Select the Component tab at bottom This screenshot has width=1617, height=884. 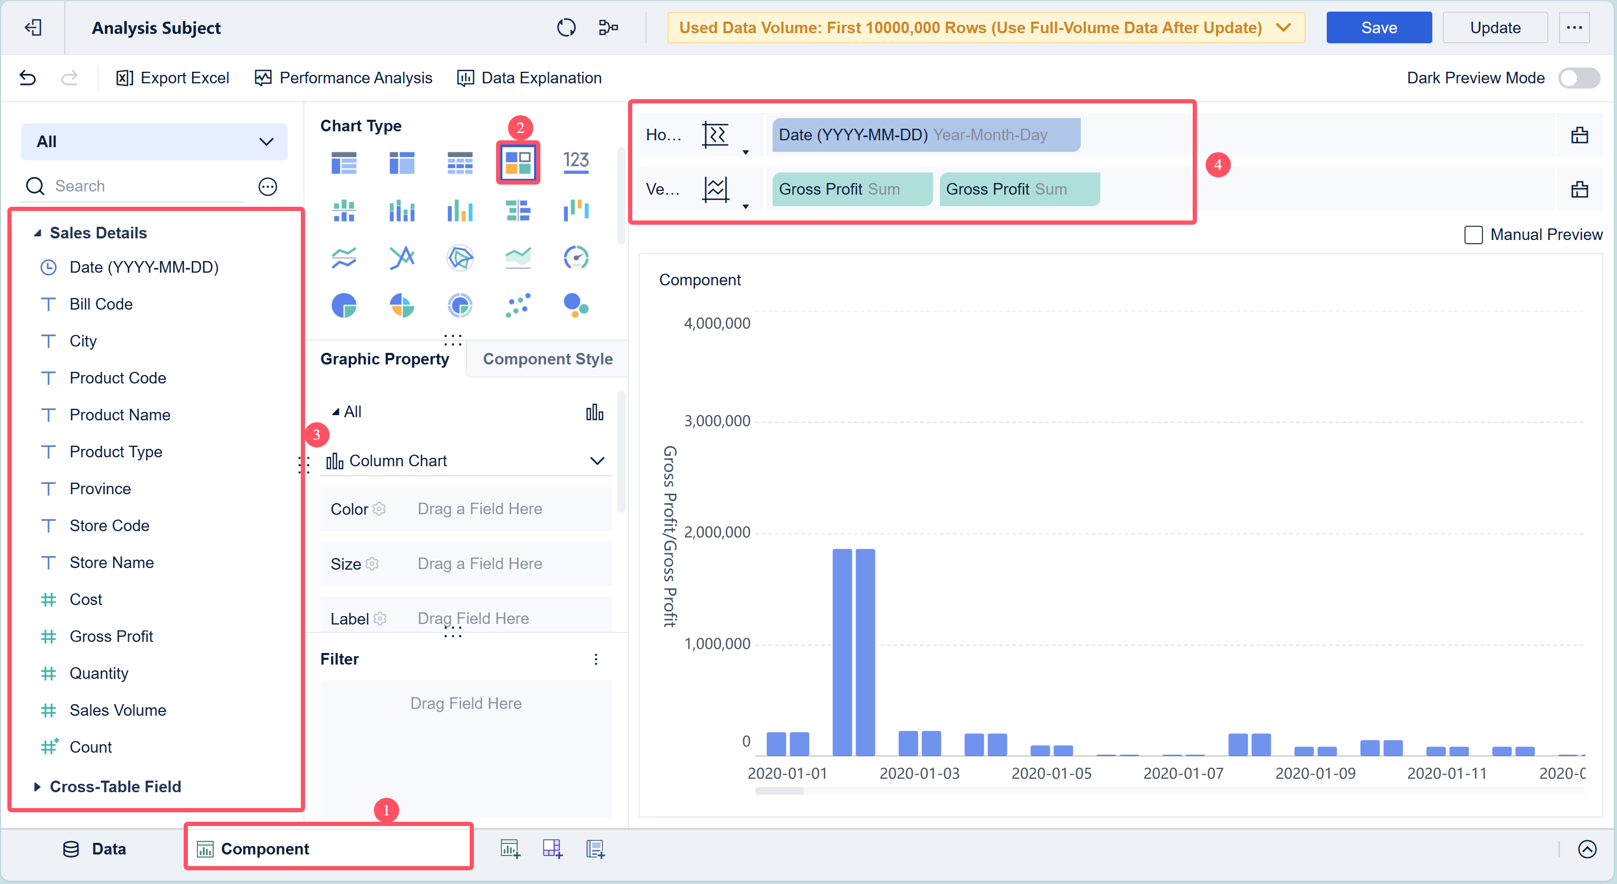coord(328,849)
